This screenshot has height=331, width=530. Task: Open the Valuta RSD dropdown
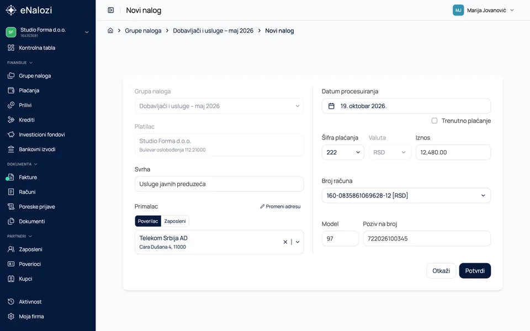point(390,152)
